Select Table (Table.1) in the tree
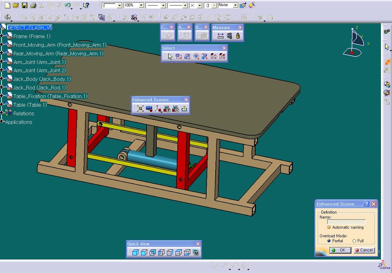This screenshot has width=392, height=273. coord(30,105)
